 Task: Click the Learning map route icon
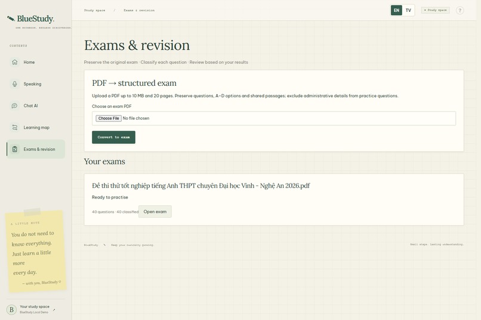pos(14,128)
